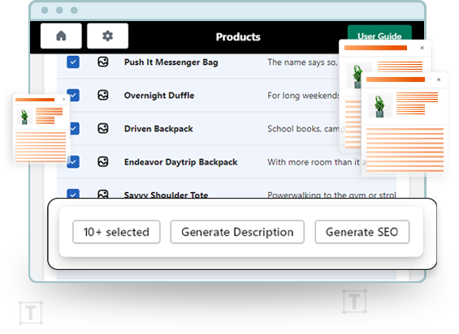Click the Driven Backpack image icon

click(x=102, y=129)
